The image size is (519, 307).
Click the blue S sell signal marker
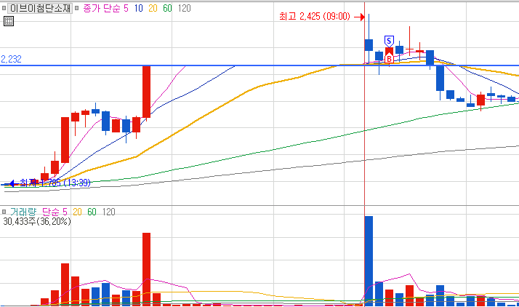pos(390,41)
